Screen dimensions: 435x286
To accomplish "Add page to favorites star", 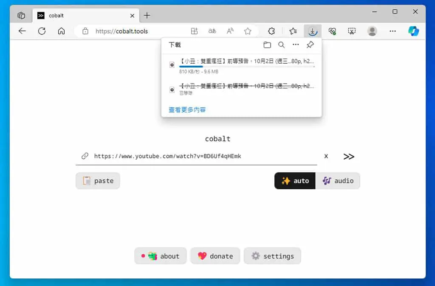I will point(248,31).
